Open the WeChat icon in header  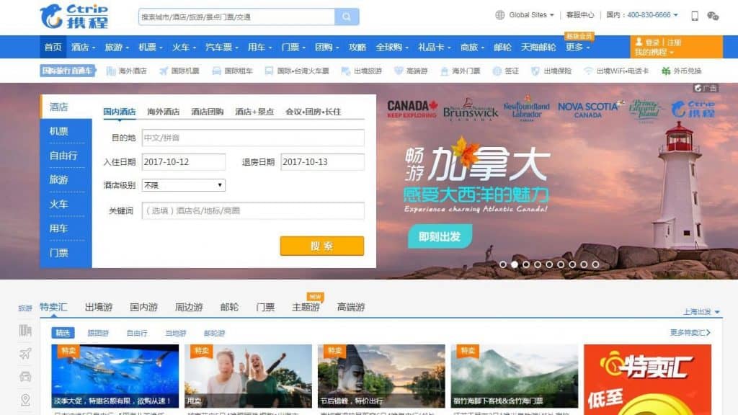(713, 16)
